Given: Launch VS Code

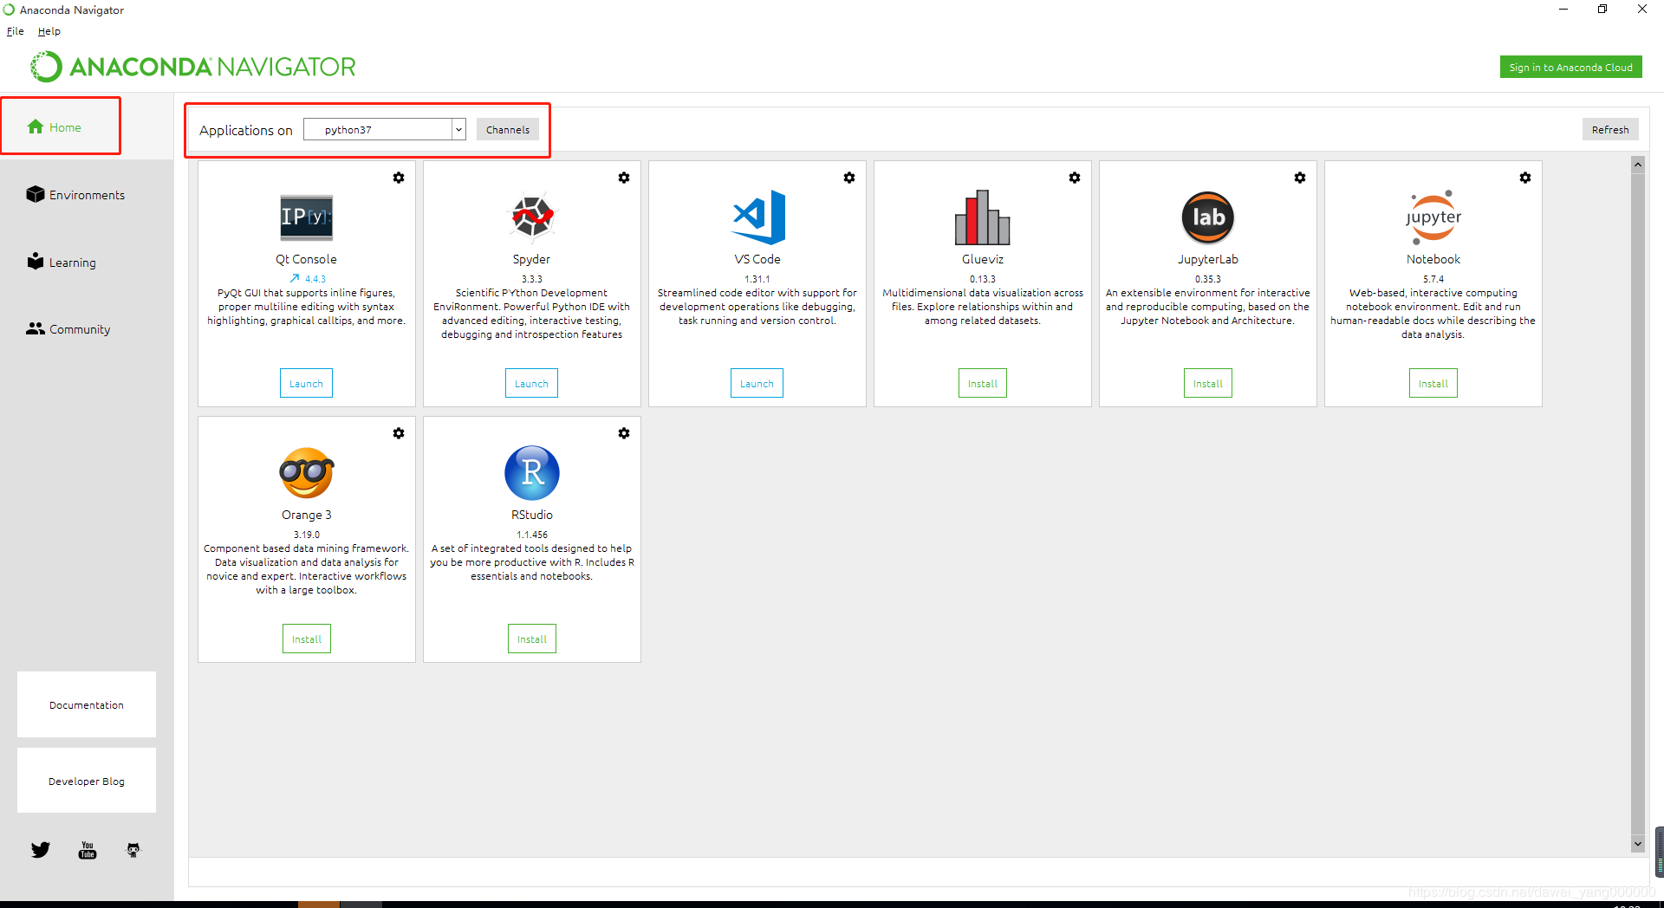Looking at the screenshot, I should pos(757,383).
